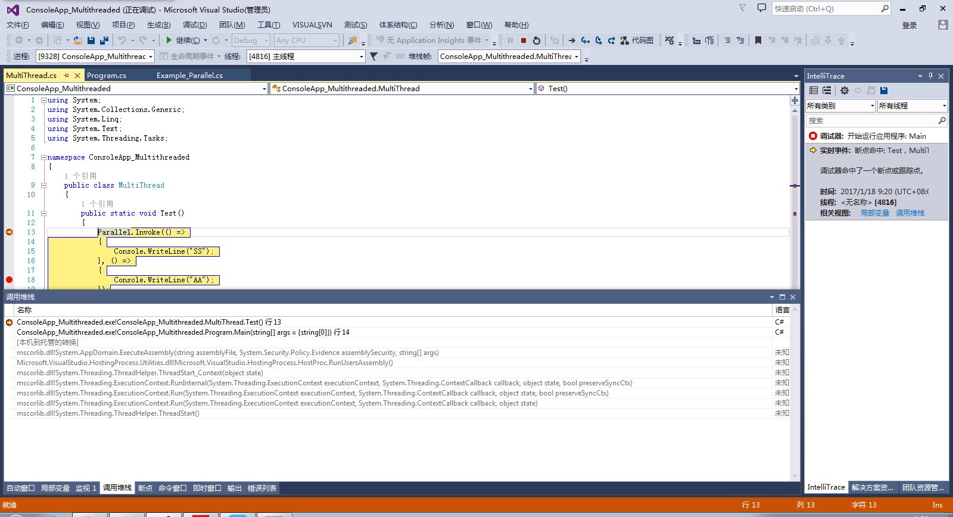The width and height of the screenshot is (953, 517).
Task: Open the 代码图 code map
Action: tap(637, 41)
